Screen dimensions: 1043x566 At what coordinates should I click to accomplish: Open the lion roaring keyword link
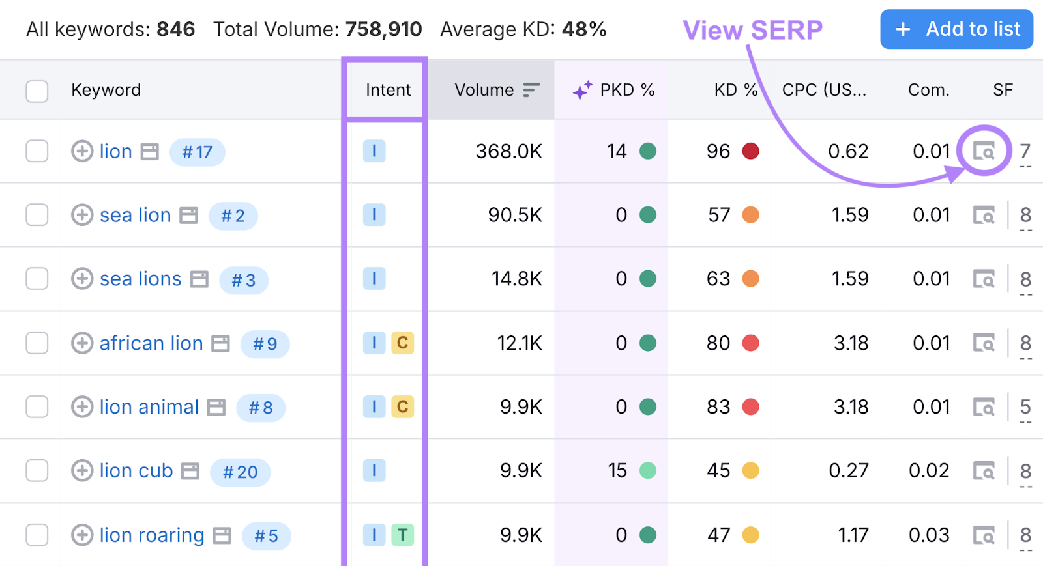[152, 535]
